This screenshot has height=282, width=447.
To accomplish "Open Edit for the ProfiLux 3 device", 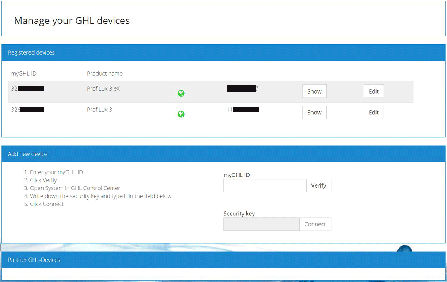I will 374,113.
